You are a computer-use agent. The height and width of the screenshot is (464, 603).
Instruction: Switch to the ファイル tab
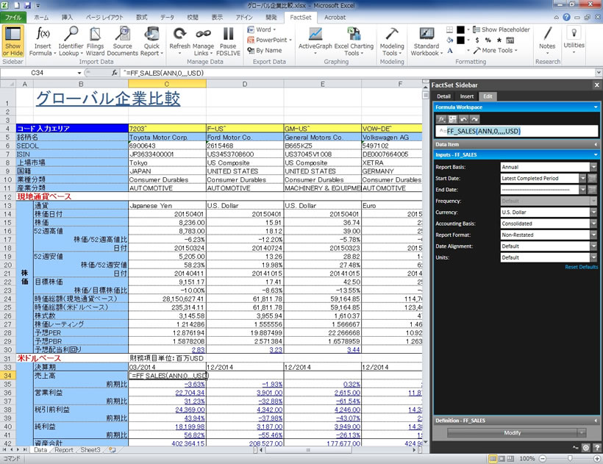[13, 18]
